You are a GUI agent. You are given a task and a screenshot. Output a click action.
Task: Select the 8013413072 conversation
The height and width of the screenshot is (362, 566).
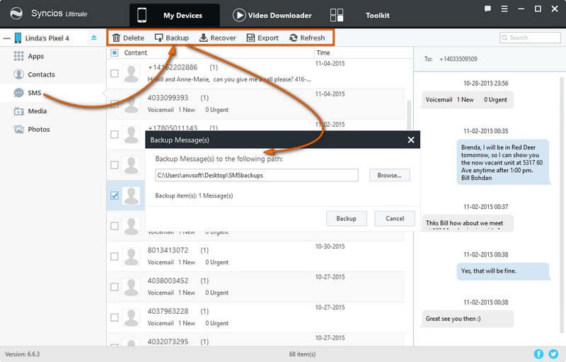pyautogui.click(x=255, y=256)
